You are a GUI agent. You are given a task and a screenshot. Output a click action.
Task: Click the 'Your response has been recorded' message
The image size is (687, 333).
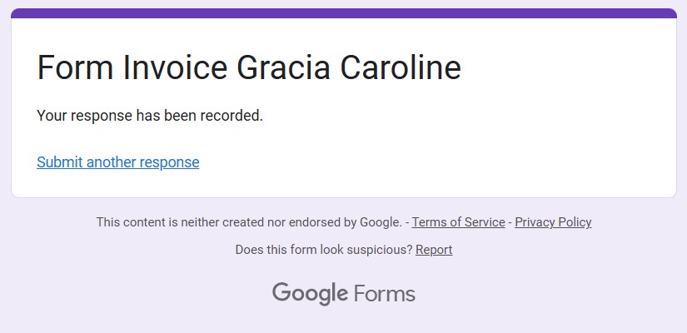[x=150, y=116]
